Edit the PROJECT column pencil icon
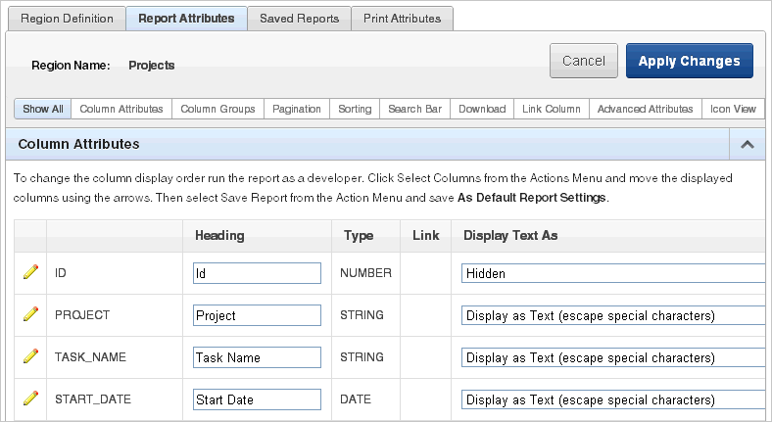Viewport: 772px width, 422px height. [30, 314]
